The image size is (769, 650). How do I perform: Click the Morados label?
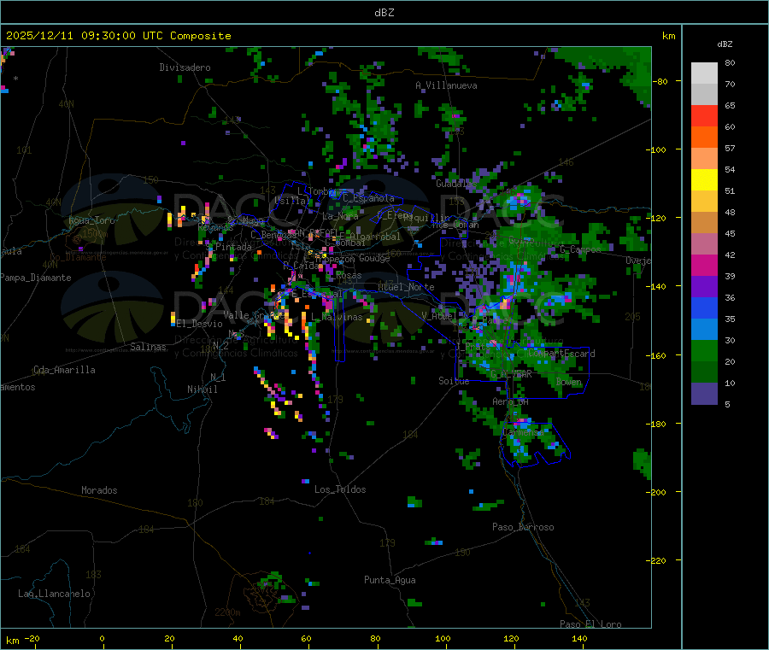(x=99, y=490)
